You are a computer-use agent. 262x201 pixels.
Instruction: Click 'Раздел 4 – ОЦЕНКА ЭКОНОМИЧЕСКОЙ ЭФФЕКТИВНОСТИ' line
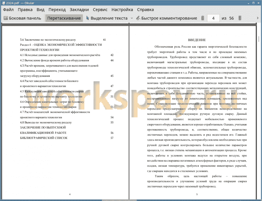tap(61, 45)
